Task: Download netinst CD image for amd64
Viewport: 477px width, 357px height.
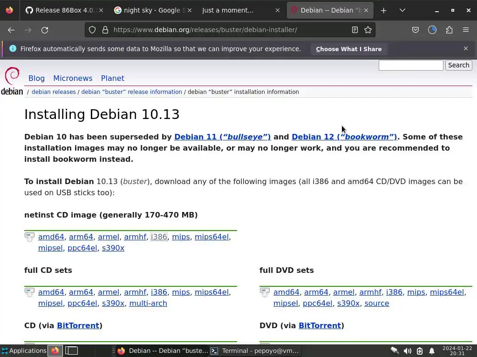Action: coord(51,237)
